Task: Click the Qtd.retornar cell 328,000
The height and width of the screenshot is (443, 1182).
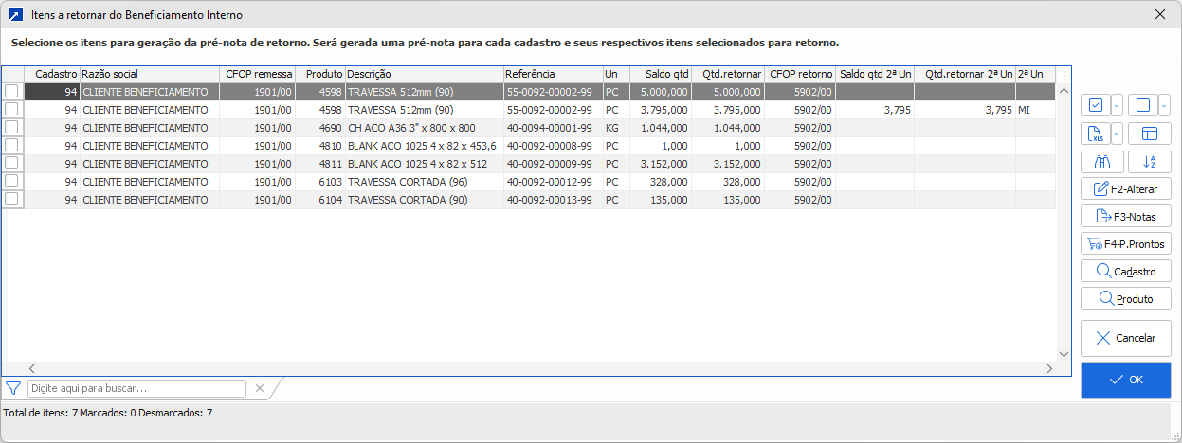Action: tap(727, 182)
